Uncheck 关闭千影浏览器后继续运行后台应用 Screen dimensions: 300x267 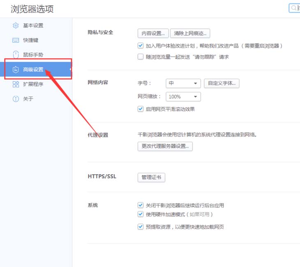[x=141, y=205]
